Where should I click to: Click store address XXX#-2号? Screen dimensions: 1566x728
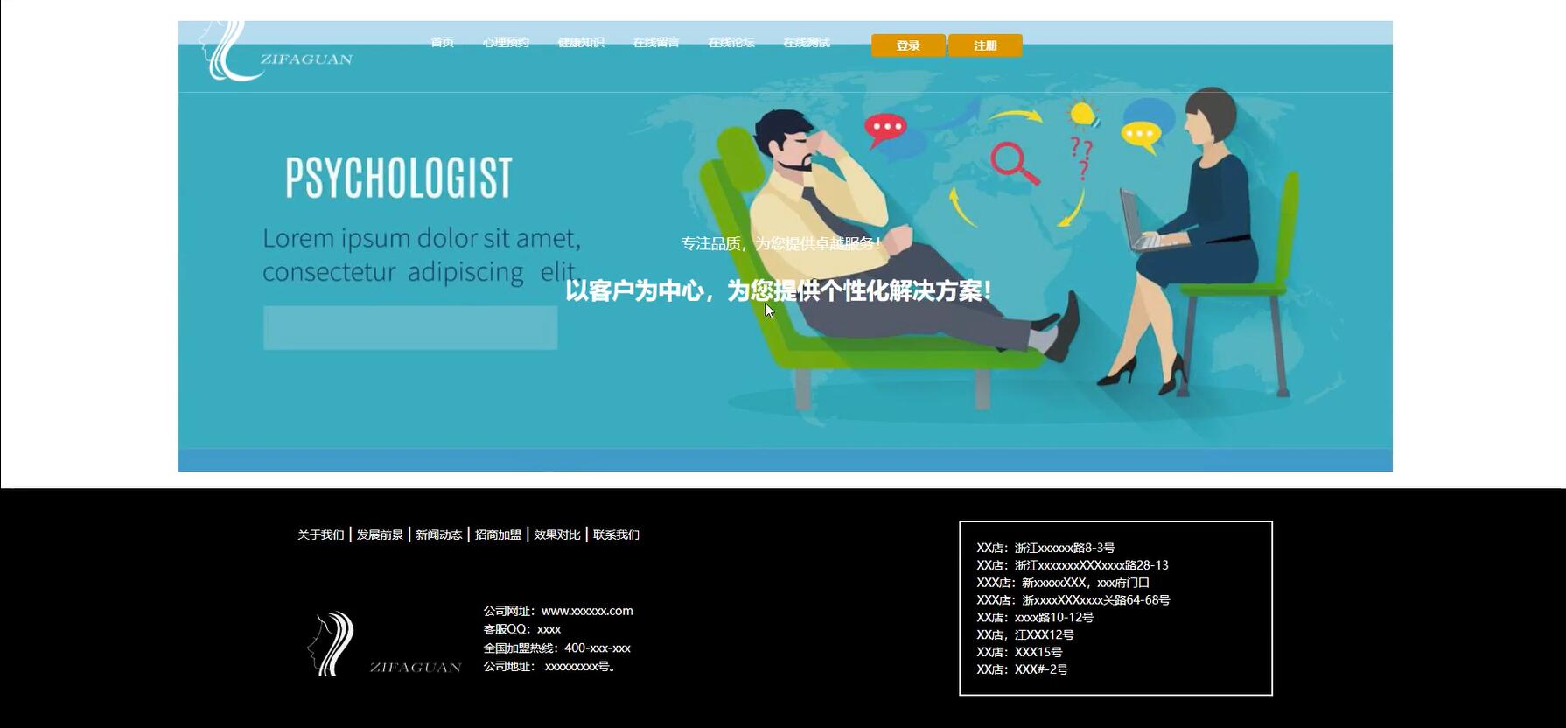click(1023, 670)
